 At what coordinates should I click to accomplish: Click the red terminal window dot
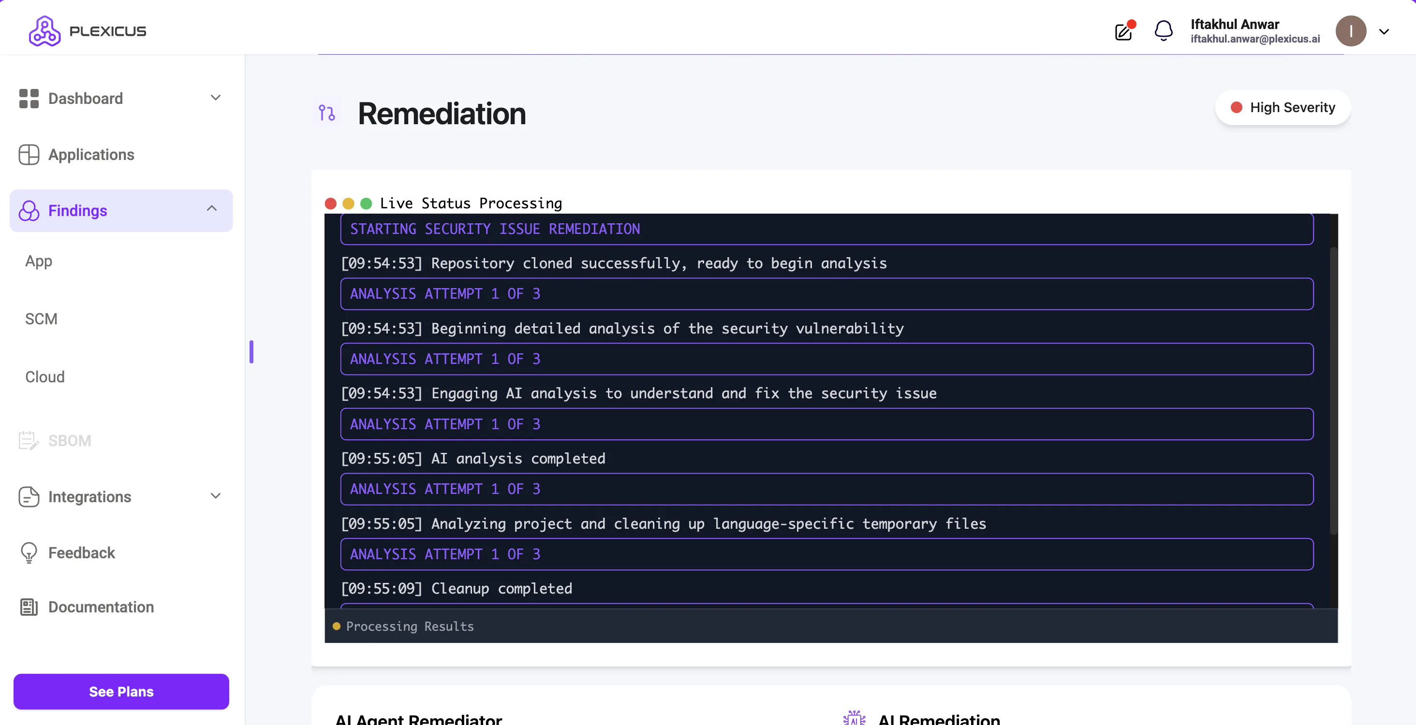(x=330, y=204)
